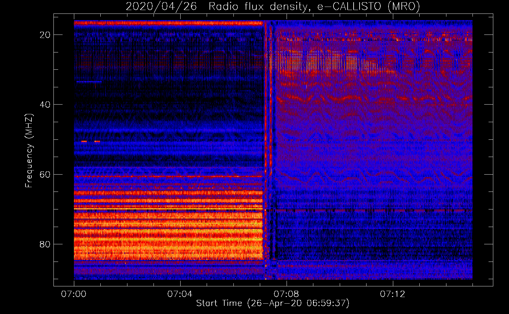The width and height of the screenshot is (509, 314).
Task: Click the "Frequency (MHZ)" y-axis label
Action: (29, 151)
